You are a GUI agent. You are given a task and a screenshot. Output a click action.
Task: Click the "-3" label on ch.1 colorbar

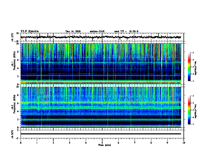tap(193, 53)
